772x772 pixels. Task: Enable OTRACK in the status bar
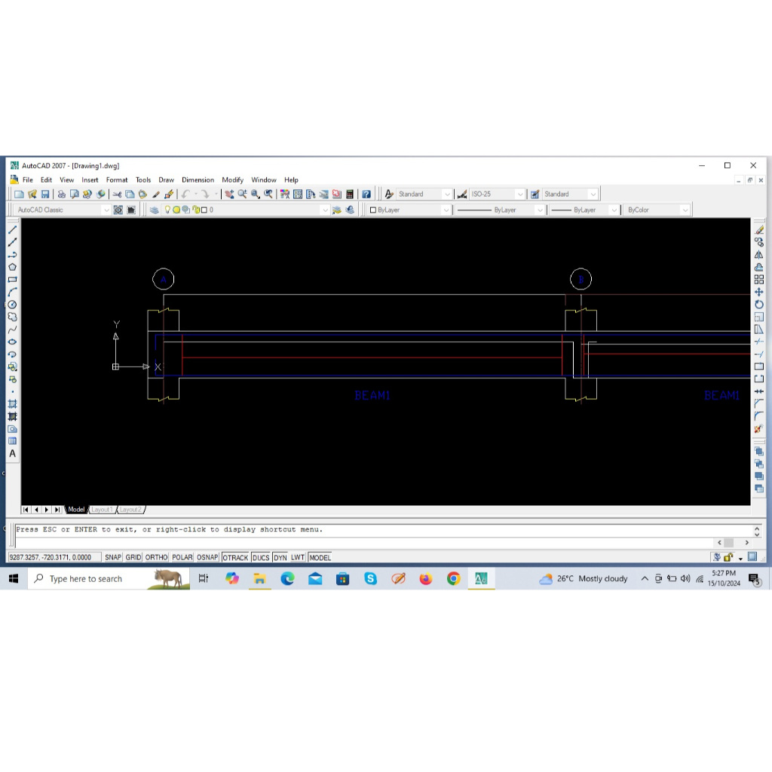[235, 557]
